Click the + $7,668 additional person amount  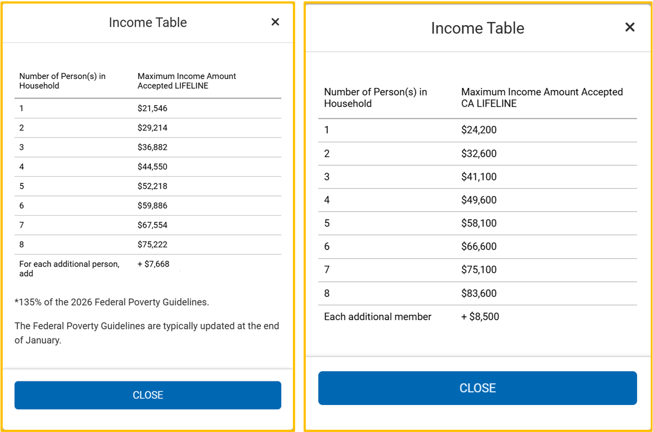pos(153,264)
